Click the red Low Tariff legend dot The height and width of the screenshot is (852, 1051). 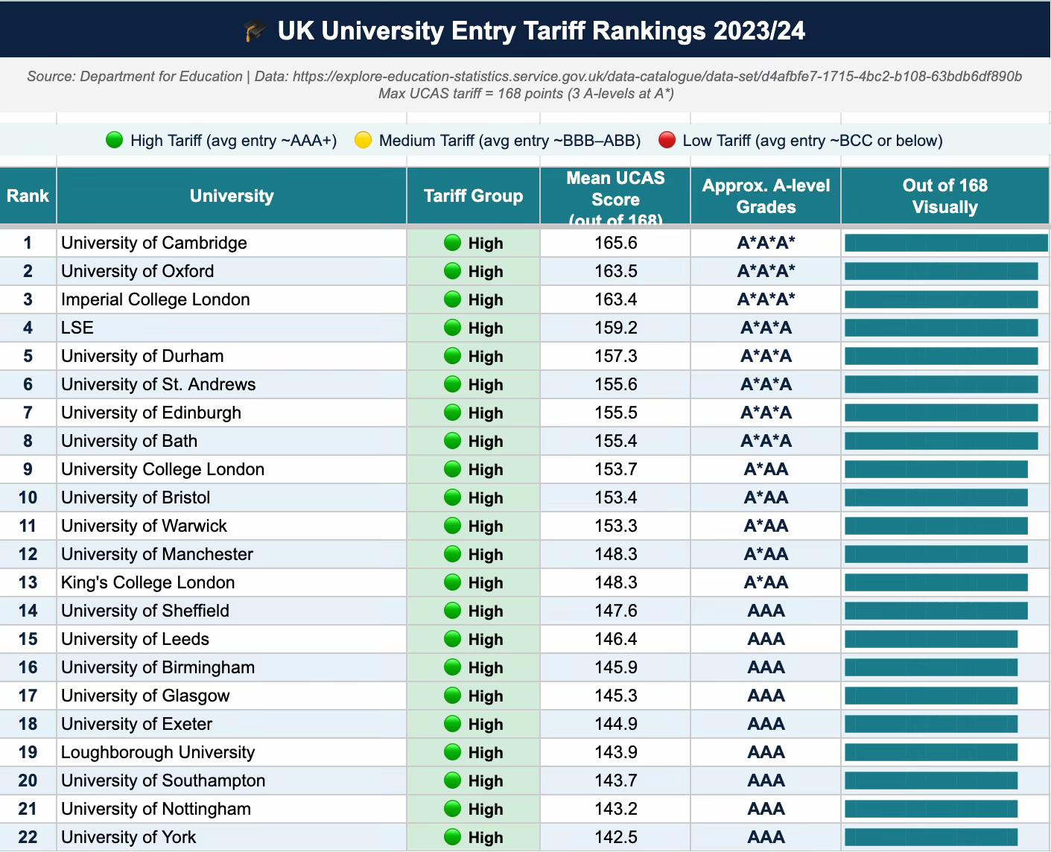point(667,140)
